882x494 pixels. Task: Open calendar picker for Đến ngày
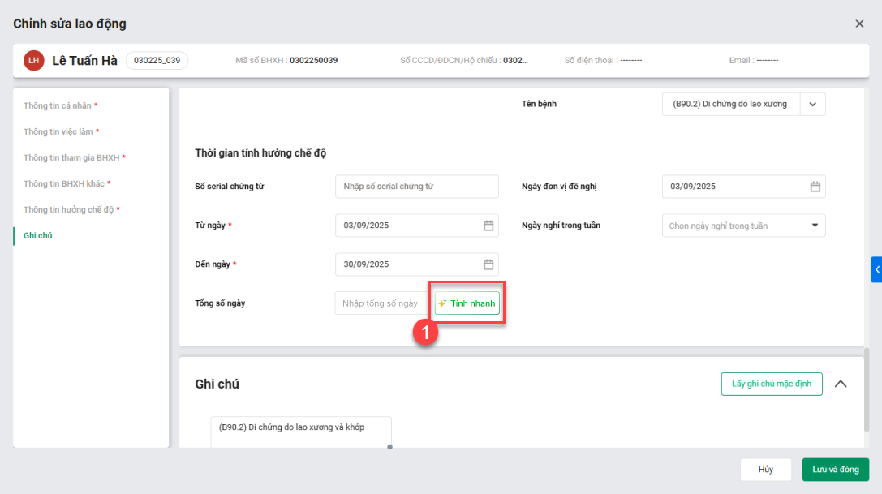pyautogui.click(x=488, y=264)
